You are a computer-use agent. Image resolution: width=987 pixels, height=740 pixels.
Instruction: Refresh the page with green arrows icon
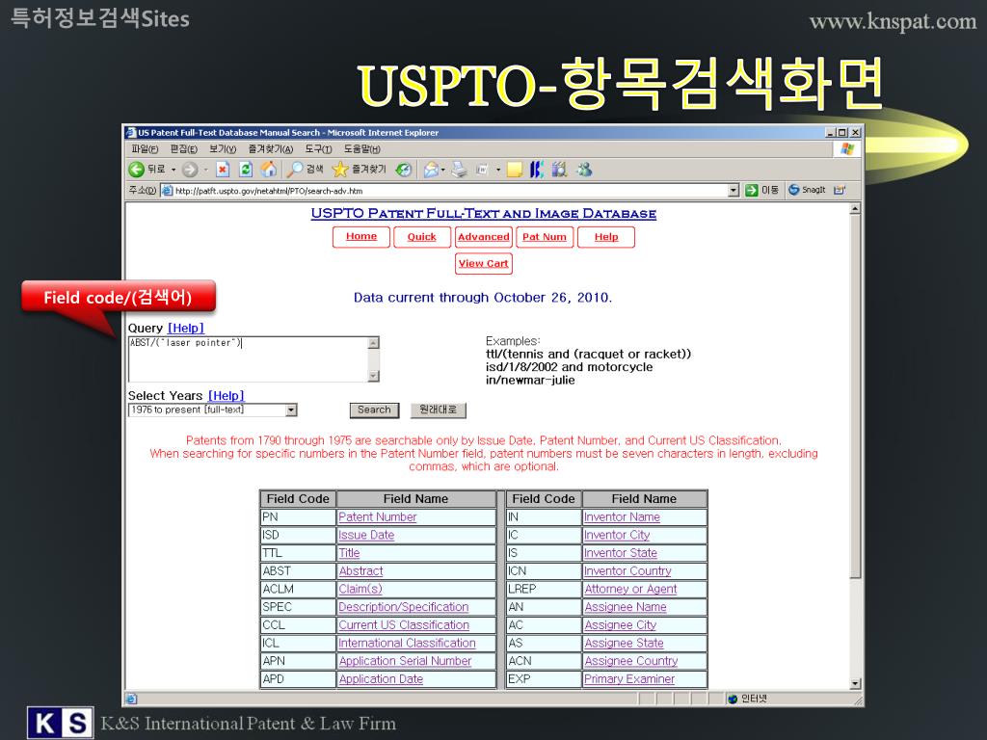pos(246,170)
